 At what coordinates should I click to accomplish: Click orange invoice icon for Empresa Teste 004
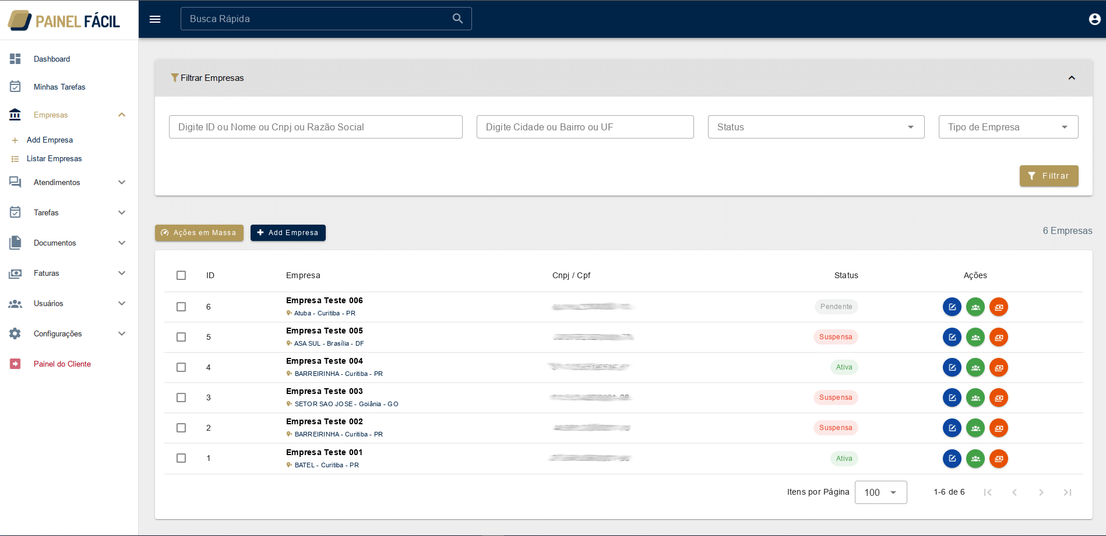998,367
